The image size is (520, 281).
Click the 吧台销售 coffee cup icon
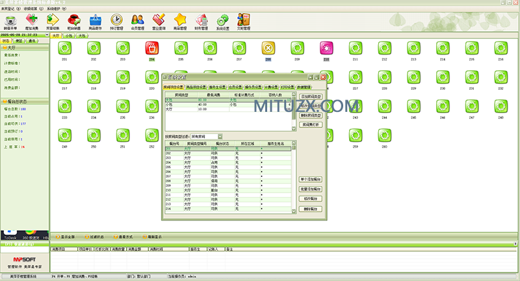click(74, 21)
